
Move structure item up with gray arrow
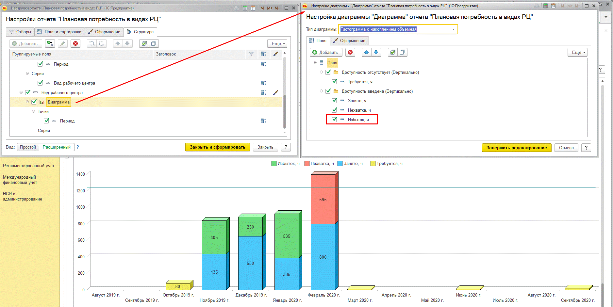118,43
